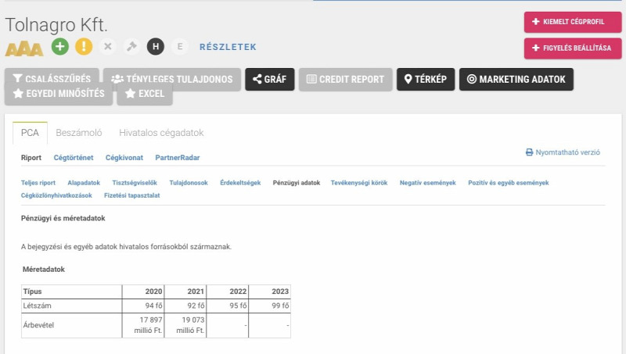This screenshot has height=354, width=626.
Task: Click the Méretadatok heading
Action: [44, 270]
